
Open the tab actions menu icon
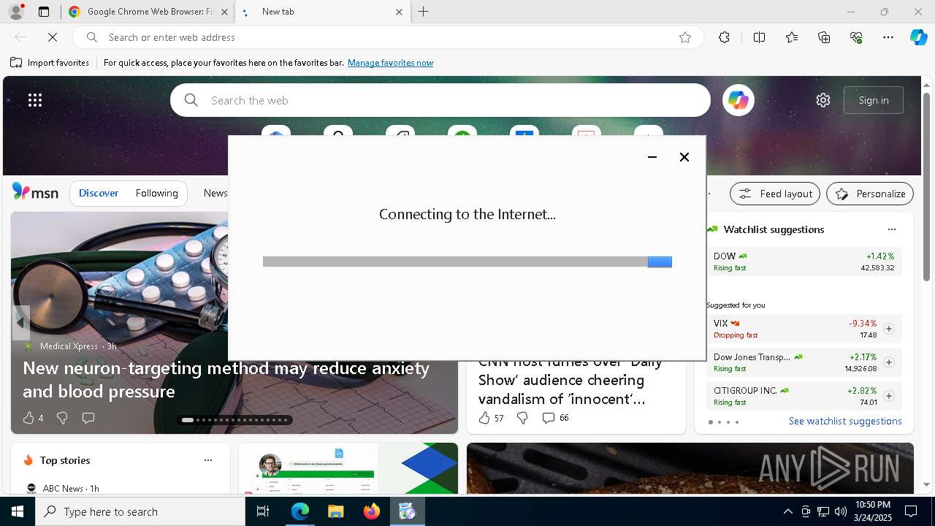[x=44, y=12]
